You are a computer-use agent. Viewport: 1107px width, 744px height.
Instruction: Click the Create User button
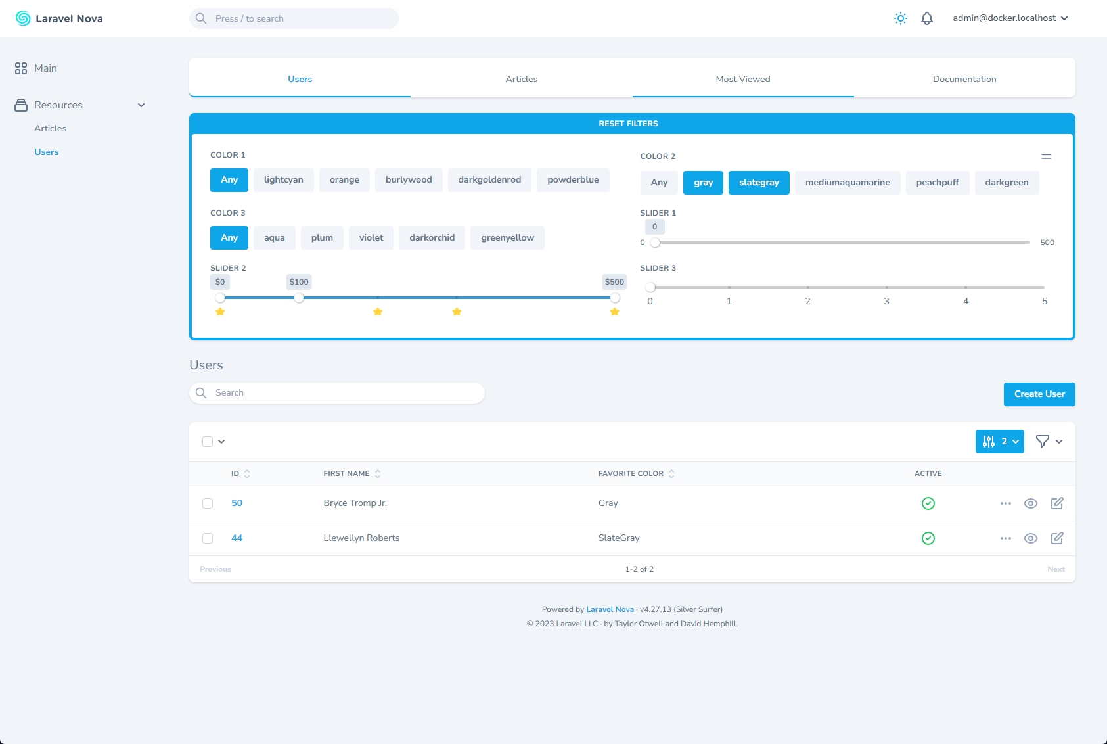(1039, 394)
